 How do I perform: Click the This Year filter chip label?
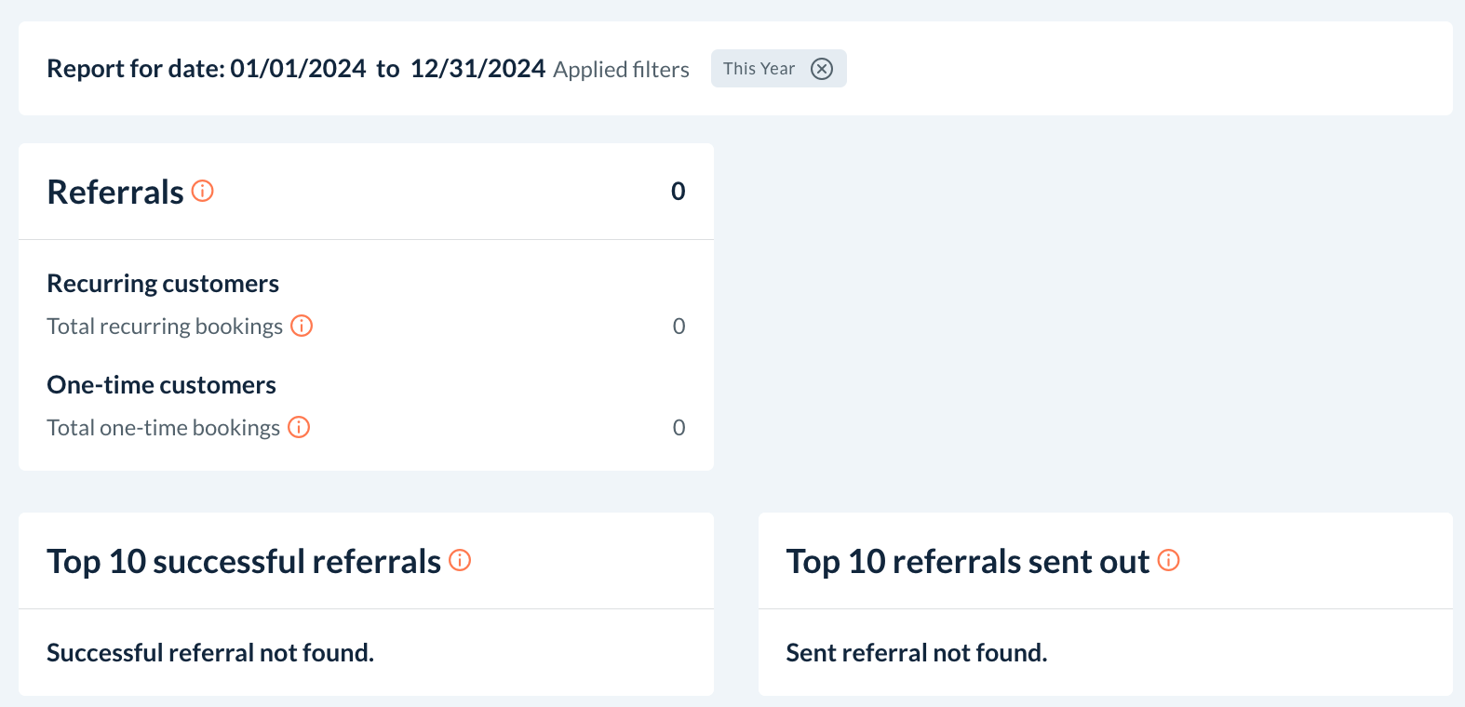click(759, 69)
